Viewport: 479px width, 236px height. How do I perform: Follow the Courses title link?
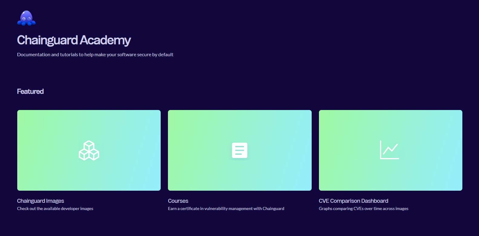click(178, 201)
